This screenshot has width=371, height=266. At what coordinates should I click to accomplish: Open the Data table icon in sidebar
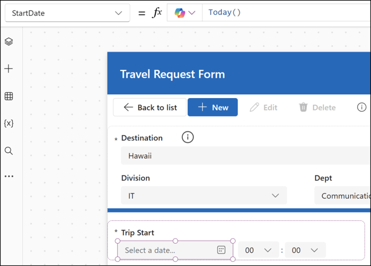coord(8,96)
